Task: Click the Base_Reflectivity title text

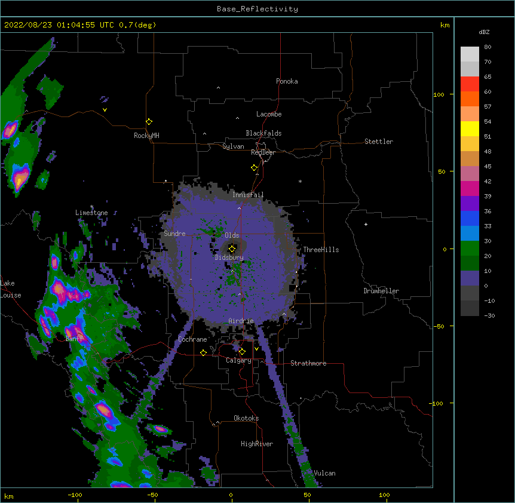Action: (x=257, y=9)
